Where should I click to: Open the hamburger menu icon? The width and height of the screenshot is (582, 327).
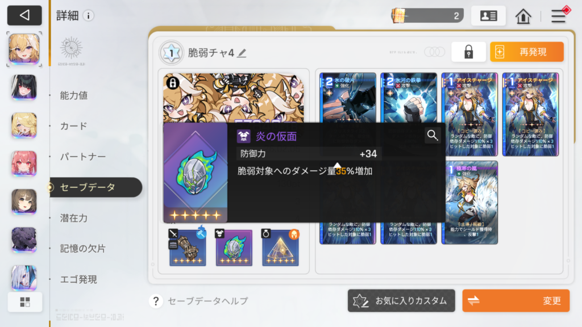point(558,16)
